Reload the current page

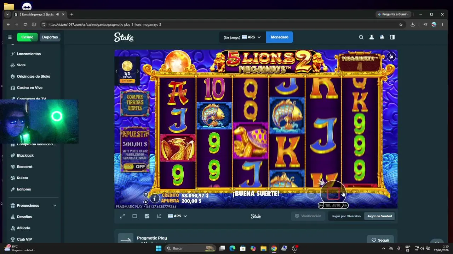[x=25, y=24]
